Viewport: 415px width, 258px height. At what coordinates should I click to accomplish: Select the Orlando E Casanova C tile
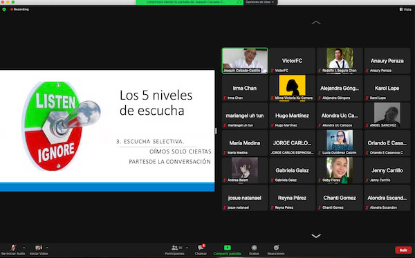[x=387, y=143]
